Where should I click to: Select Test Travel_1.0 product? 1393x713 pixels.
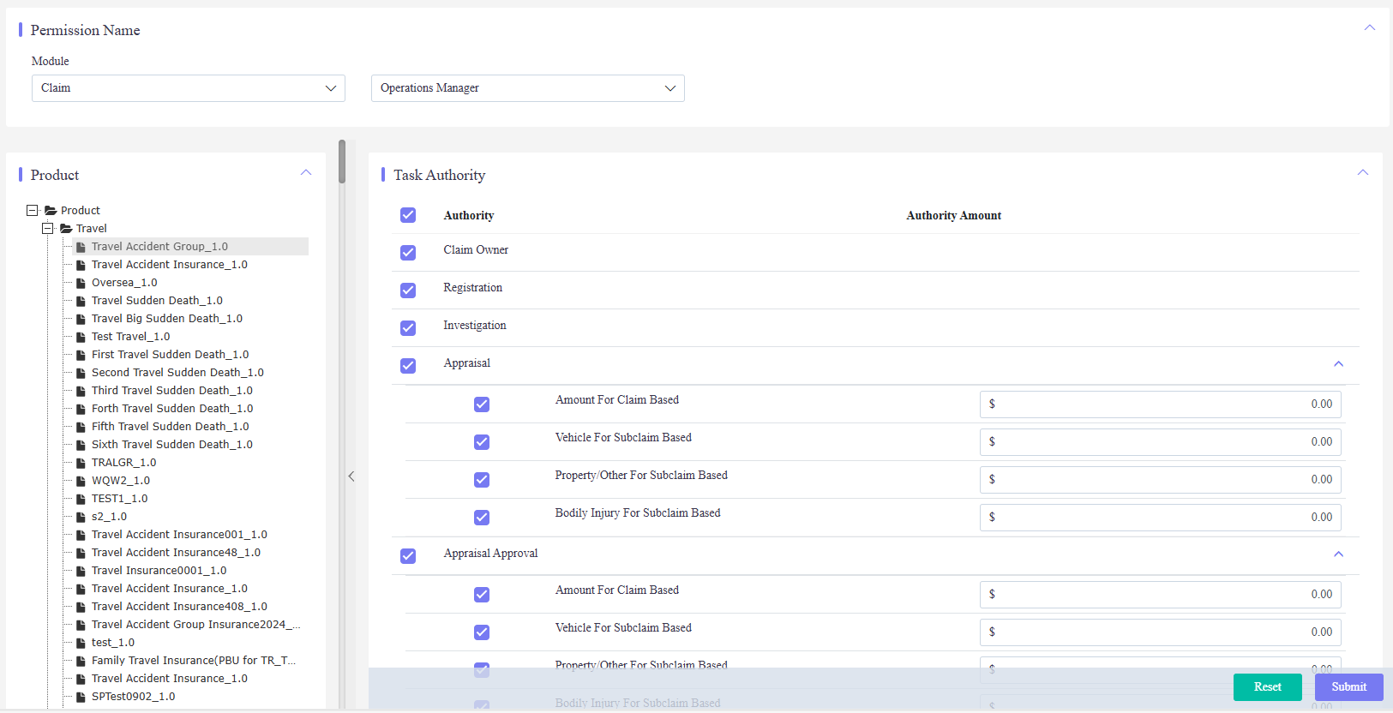pos(130,337)
